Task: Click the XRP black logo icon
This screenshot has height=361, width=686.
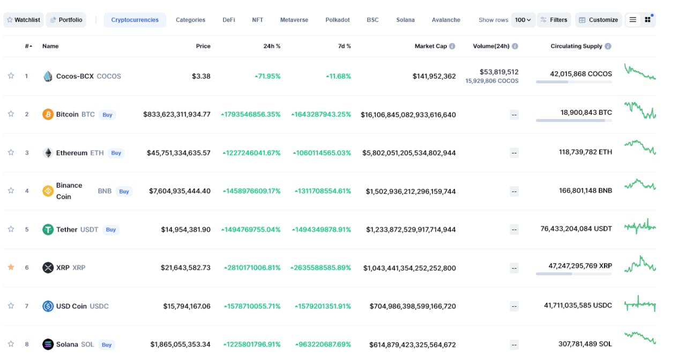Action: pyautogui.click(x=48, y=268)
